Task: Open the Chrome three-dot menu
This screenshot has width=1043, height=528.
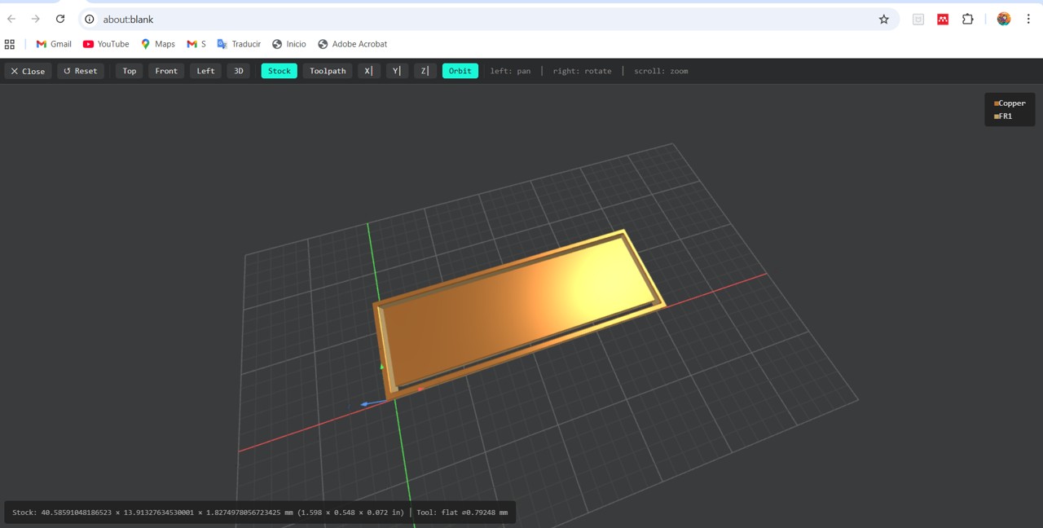Action: (x=1028, y=19)
